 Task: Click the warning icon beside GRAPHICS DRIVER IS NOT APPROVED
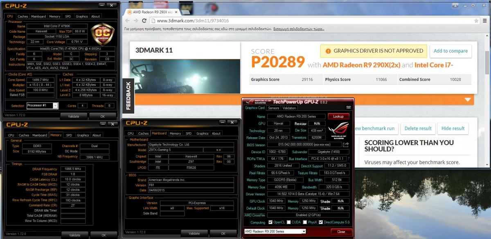328,51
